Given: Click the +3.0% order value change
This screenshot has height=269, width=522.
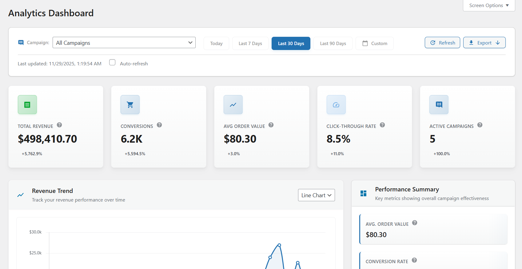Looking at the screenshot, I should 234,154.
